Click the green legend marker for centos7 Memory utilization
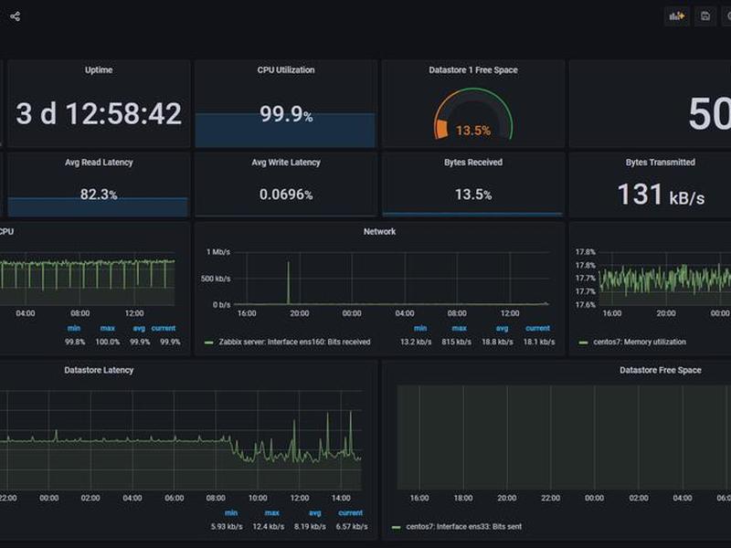The width and height of the screenshot is (731, 548). coord(583,342)
